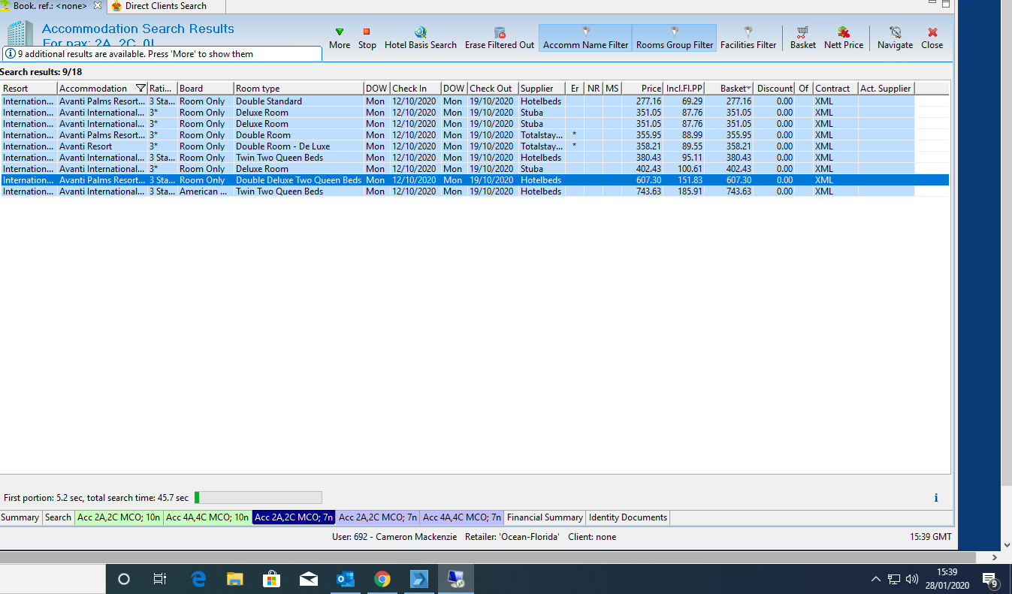
Task: Switch to Acc 4A,4C MCO; 10n tab
Action: (207, 517)
